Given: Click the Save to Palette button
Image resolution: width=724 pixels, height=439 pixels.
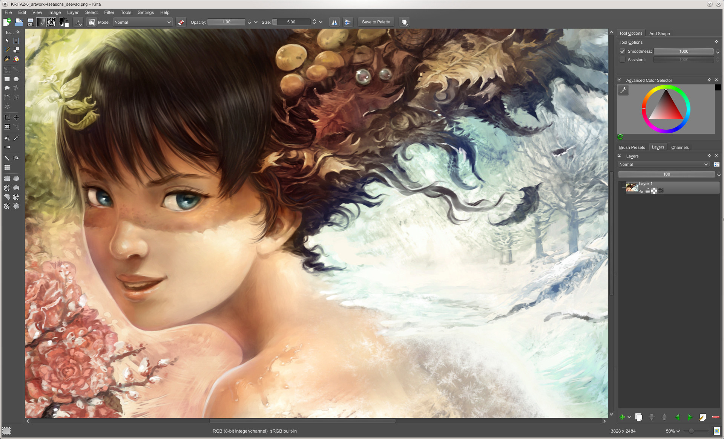Looking at the screenshot, I should tap(376, 22).
